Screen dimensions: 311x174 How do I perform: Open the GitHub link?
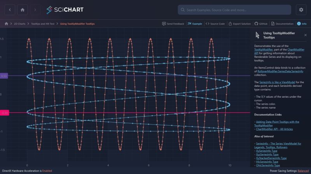click(x=261, y=24)
